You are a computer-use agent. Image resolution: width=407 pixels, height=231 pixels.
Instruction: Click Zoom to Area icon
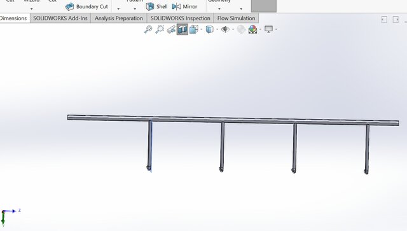(x=160, y=29)
